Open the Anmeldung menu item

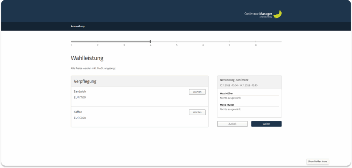(x=78, y=26)
